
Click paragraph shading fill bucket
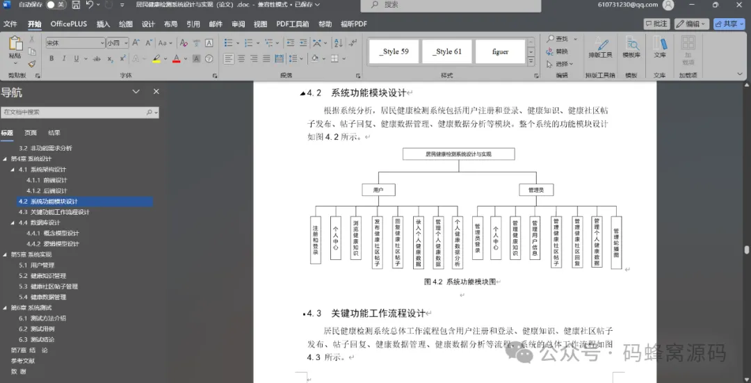click(315, 58)
